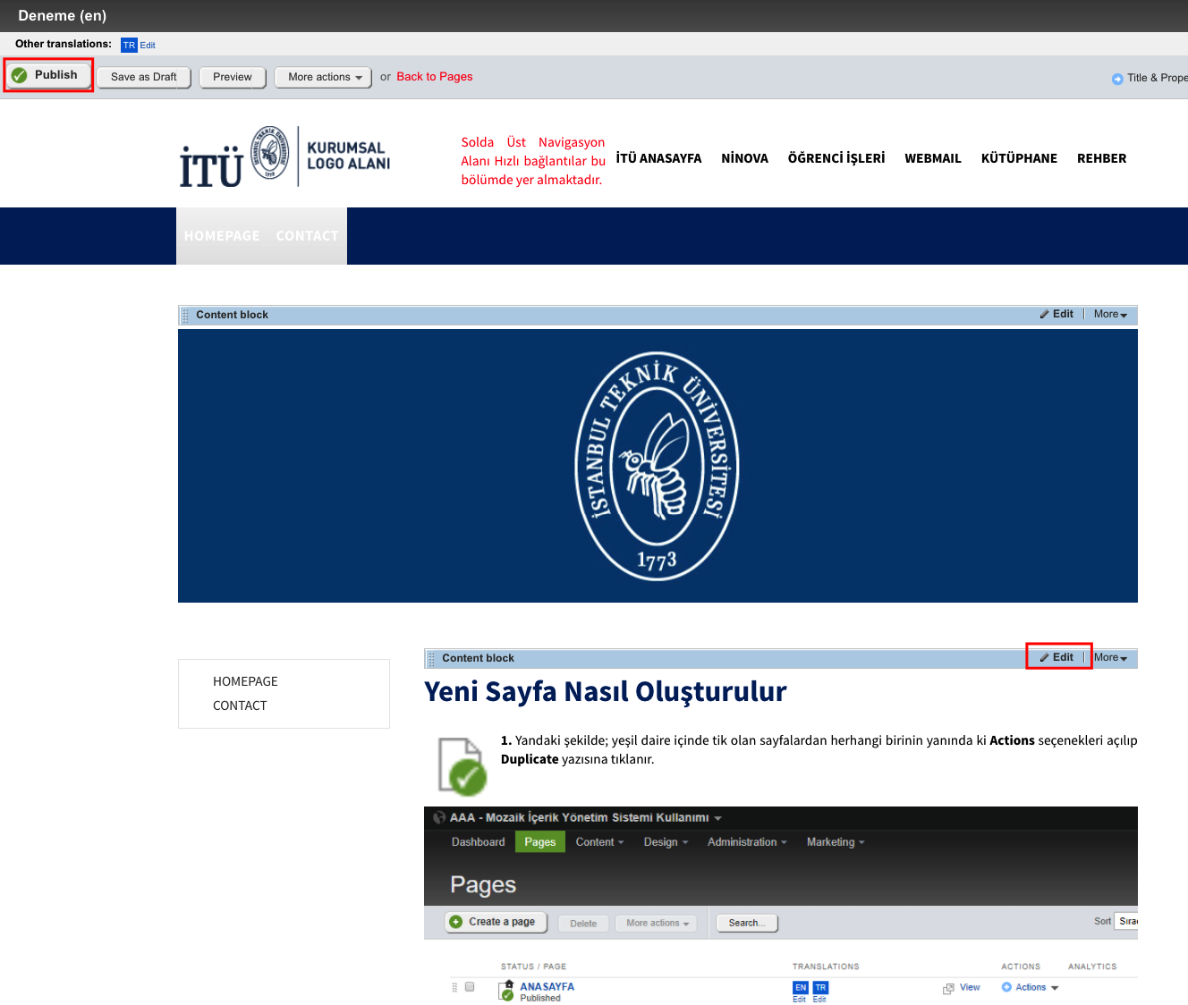Click the View icon in ANASAYFA row
Screen dimensions: 1188x1005
point(948,989)
